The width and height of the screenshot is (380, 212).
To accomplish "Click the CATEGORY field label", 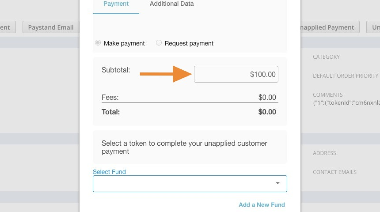I will pos(326,57).
